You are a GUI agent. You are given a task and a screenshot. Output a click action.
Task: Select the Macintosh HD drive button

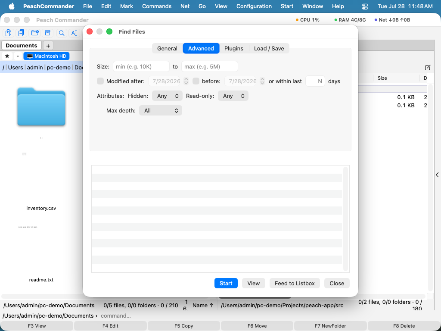pyautogui.click(x=47, y=56)
